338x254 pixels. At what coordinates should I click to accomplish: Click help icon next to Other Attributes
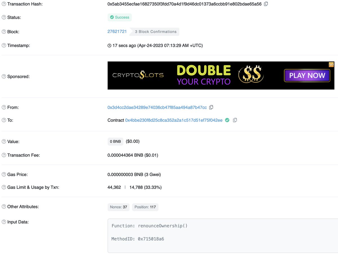[x=4, y=207]
